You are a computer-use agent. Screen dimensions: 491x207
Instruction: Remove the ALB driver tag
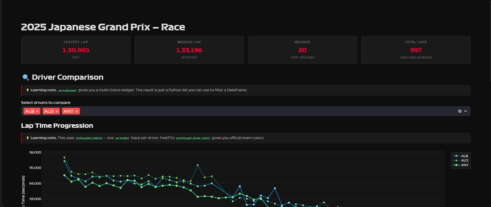pos(37,111)
